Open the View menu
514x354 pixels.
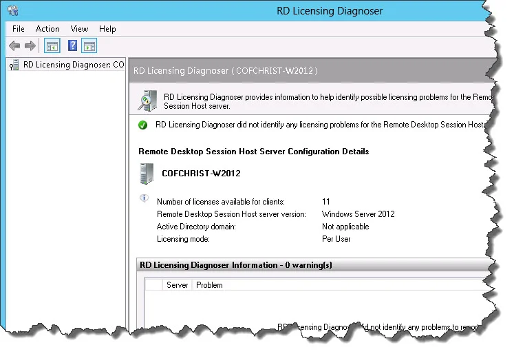(x=79, y=29)
